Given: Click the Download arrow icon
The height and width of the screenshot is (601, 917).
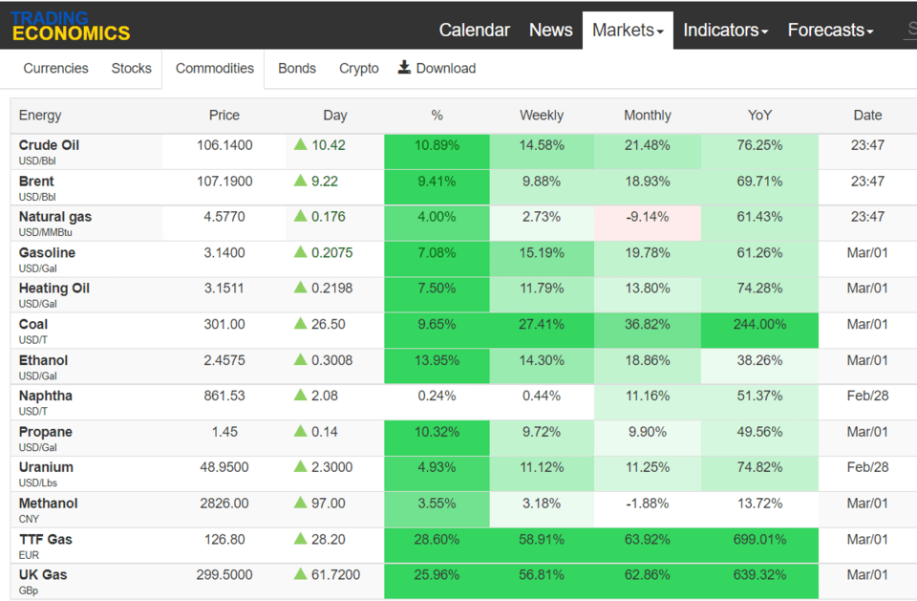Looking at the screenshot, I should [404, 67].
